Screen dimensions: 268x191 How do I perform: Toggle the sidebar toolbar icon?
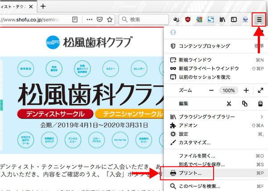(x=234, y=20)
